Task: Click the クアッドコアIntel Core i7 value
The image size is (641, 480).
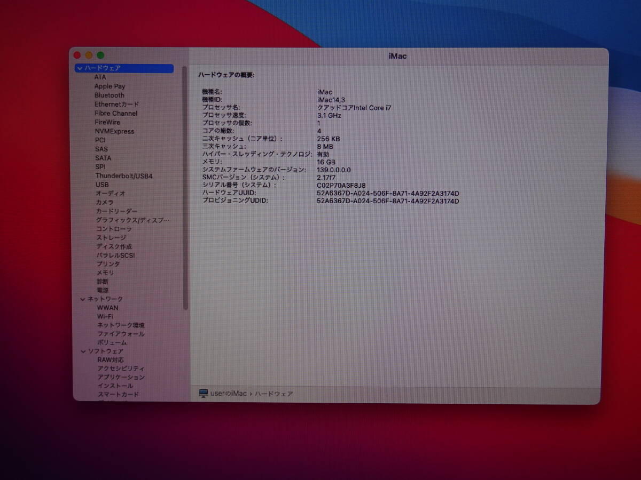Action: pos(354,108)
